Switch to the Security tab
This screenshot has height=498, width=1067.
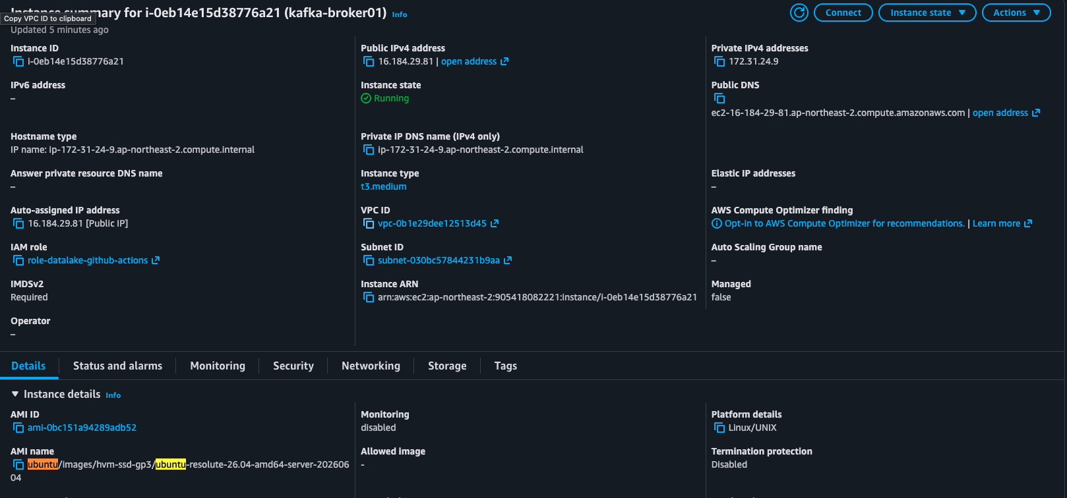point(293,366)
